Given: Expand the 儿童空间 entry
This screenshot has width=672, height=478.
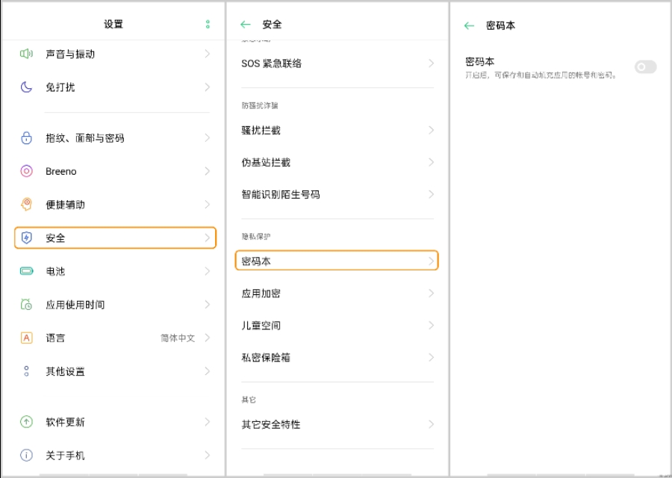Looking at the screenshot, I should 337,326.
